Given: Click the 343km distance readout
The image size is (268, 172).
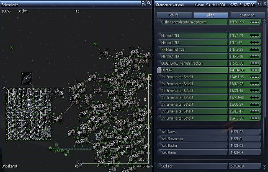Looking at the screenshot, I should pos(23,11).
